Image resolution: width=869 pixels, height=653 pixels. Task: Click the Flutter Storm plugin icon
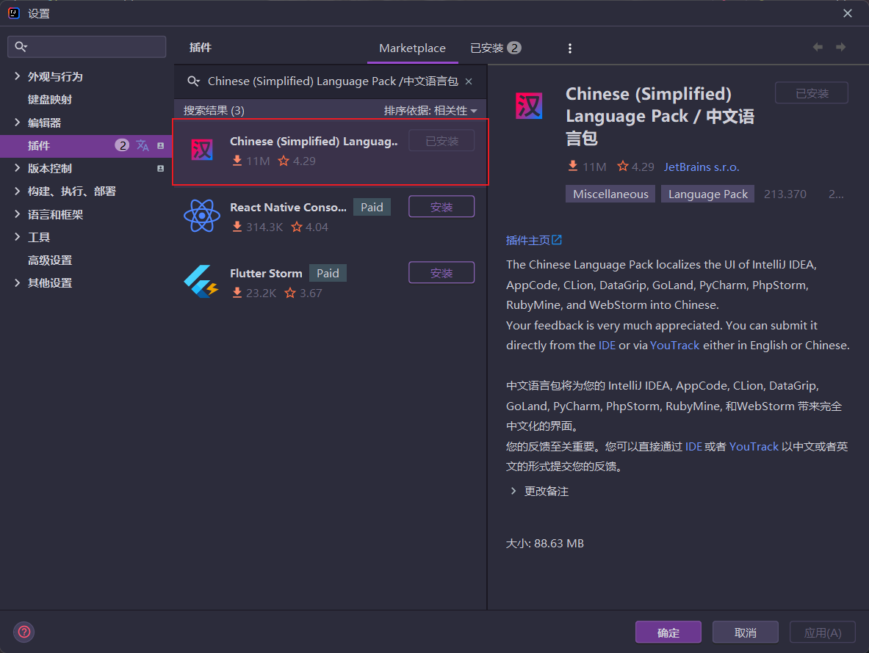[201, 281]
